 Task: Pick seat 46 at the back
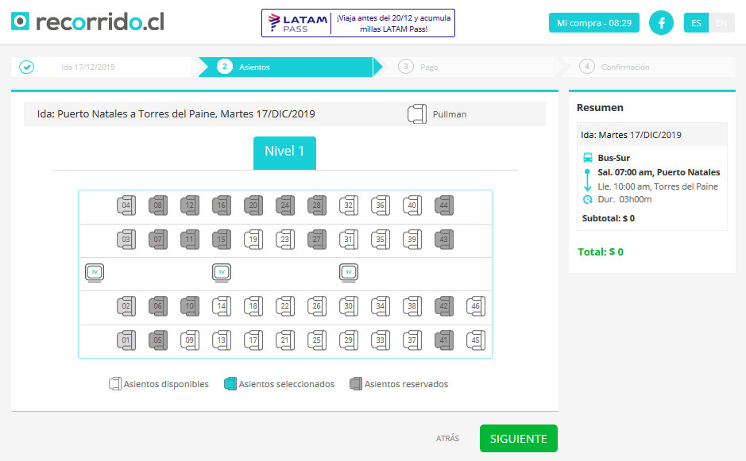[x=476, y=306]
